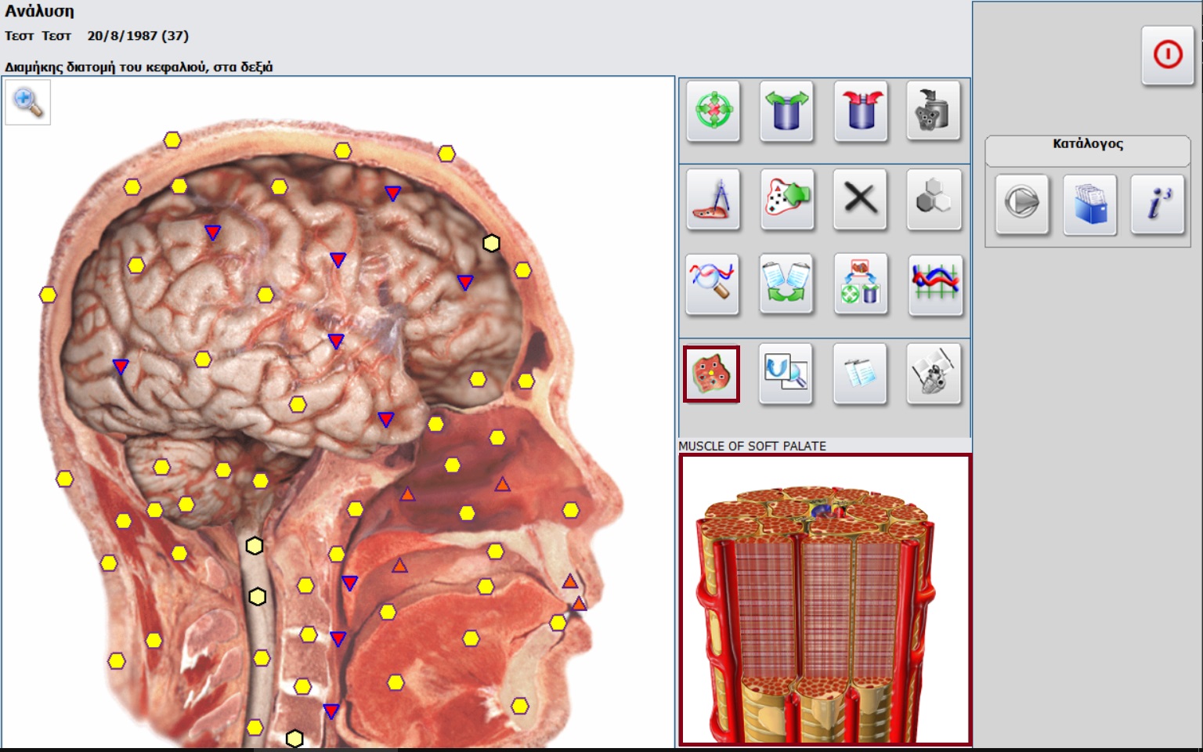This screenshot has height=752, width=1203.
Task: Click the 'Διαμήκης διατομή του κεφαλιού, στα δεξιά' caption
Action: tap(139, 67)
